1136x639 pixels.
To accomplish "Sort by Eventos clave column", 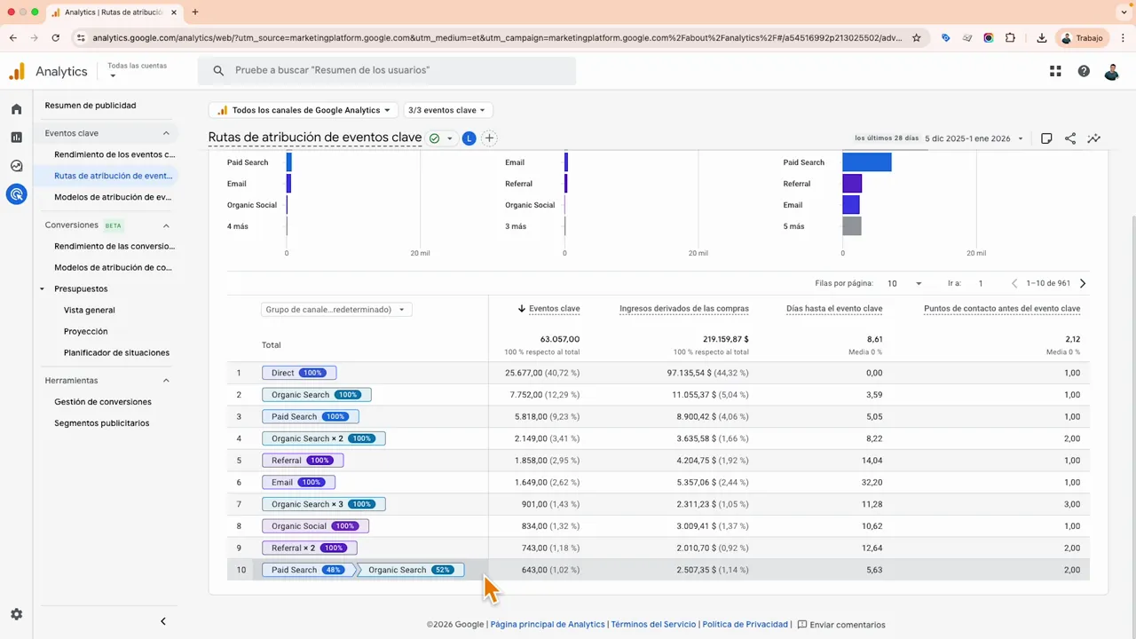I will pos(554,309).
